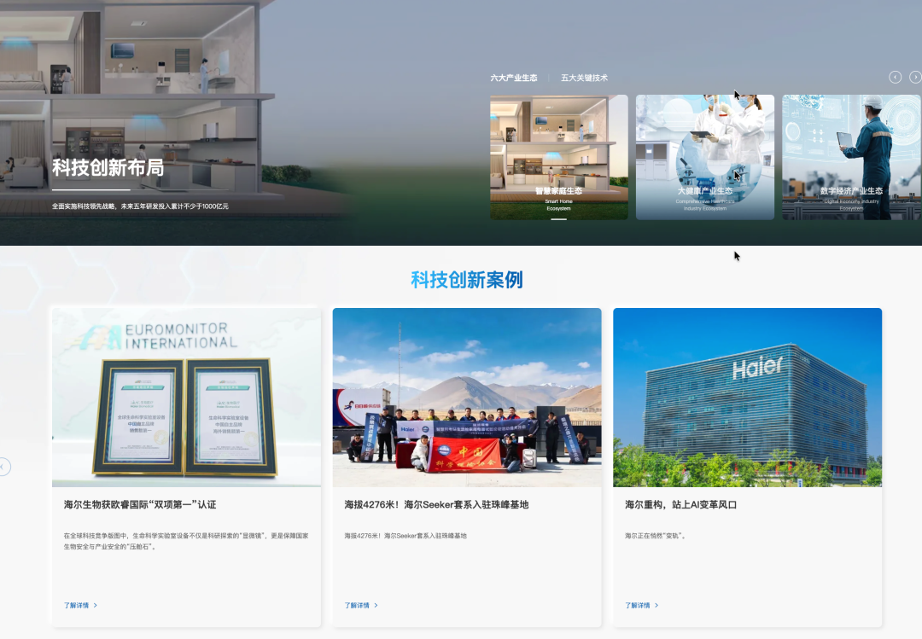922x639 pixels.
Task: Open article 海拔4276米！海尔Seeker套系入驻珠峰基地
Action: 436,504
